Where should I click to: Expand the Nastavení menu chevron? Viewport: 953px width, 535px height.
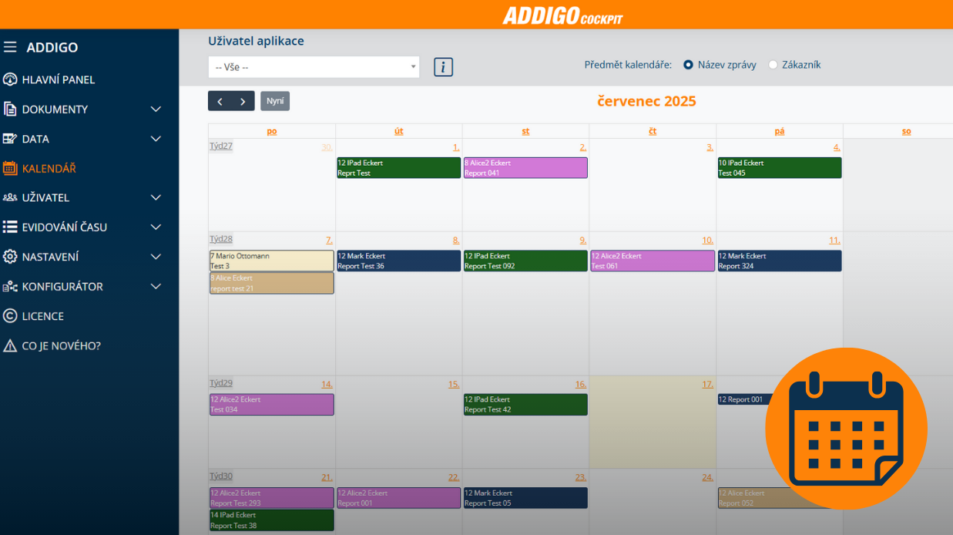click(156, 257)
